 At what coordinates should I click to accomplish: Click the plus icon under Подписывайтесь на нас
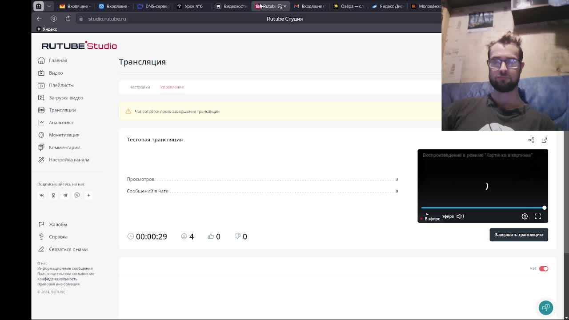coord(88,195)
